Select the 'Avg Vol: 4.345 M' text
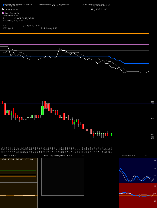The height and width of the screenshot is (208, 157). tap(100, 6)
